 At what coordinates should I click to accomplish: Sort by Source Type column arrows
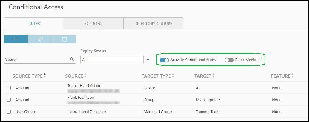[x=45, y=76]
